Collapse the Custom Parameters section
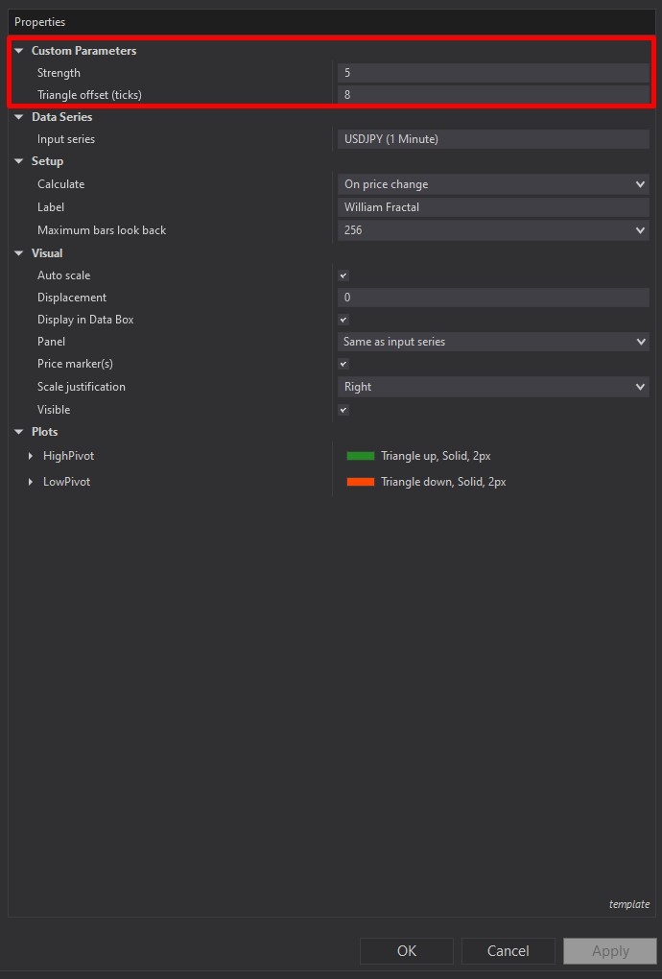Screen dimensions: 662x979 [x=18, y=51]
